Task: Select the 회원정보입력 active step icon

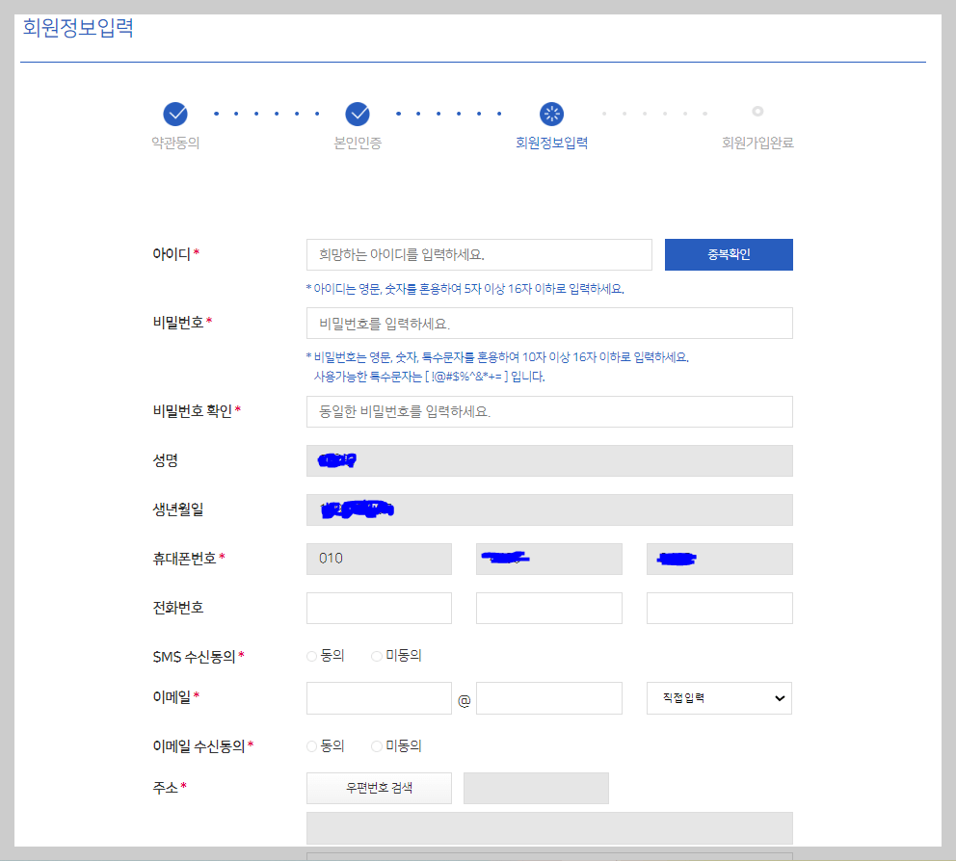Action: pos(551,114)
